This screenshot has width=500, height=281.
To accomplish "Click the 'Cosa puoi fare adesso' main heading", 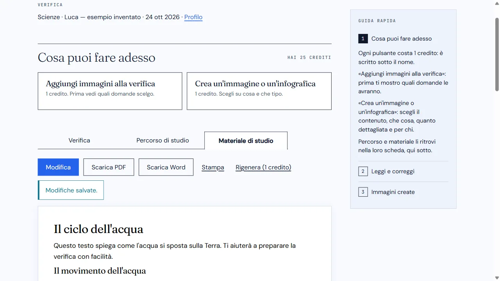I will [96, 58].
